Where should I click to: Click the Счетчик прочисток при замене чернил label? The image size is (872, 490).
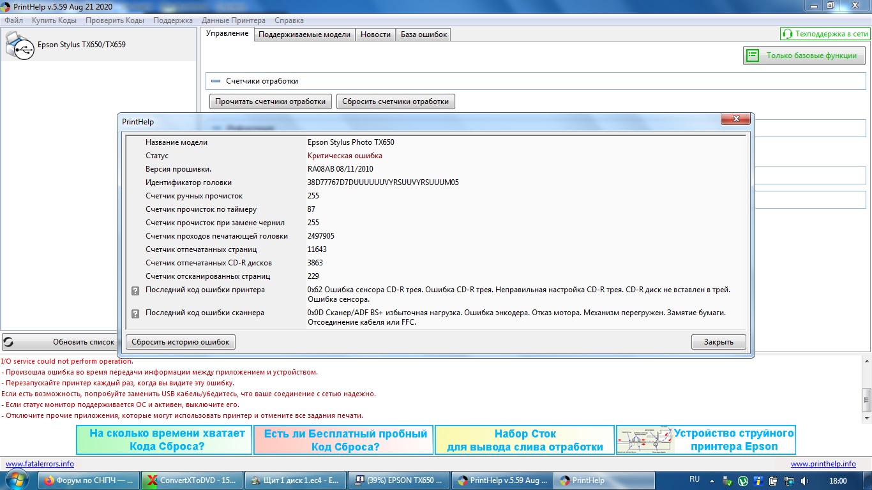(215, 223)
